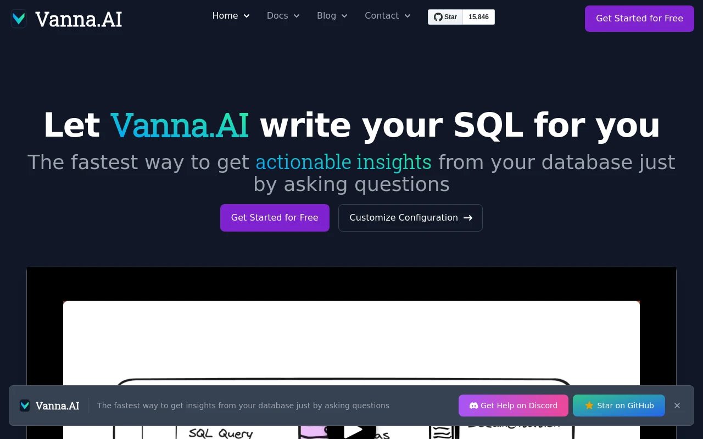The width and height of the screenshot is (703, 439).
Task: Click the arrow icon inside Customize Configuration
Action: (x=468, y=218)
